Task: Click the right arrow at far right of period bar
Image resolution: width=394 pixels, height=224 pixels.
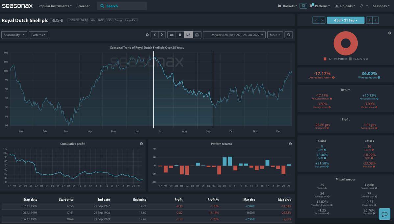Action: (376, 20)
